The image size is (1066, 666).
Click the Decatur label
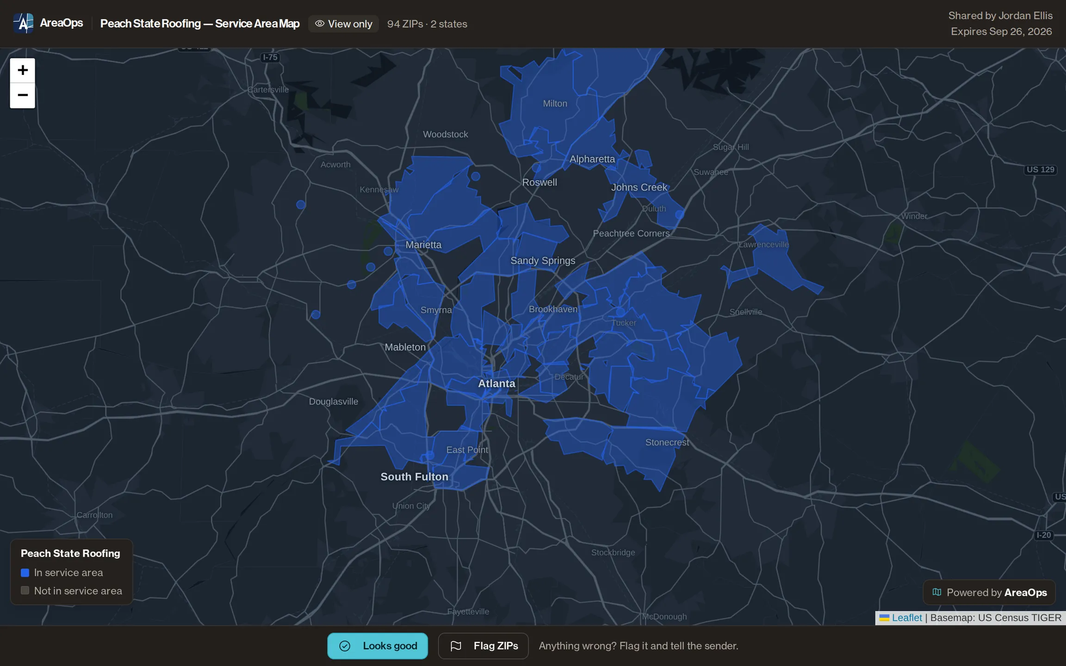569,377
